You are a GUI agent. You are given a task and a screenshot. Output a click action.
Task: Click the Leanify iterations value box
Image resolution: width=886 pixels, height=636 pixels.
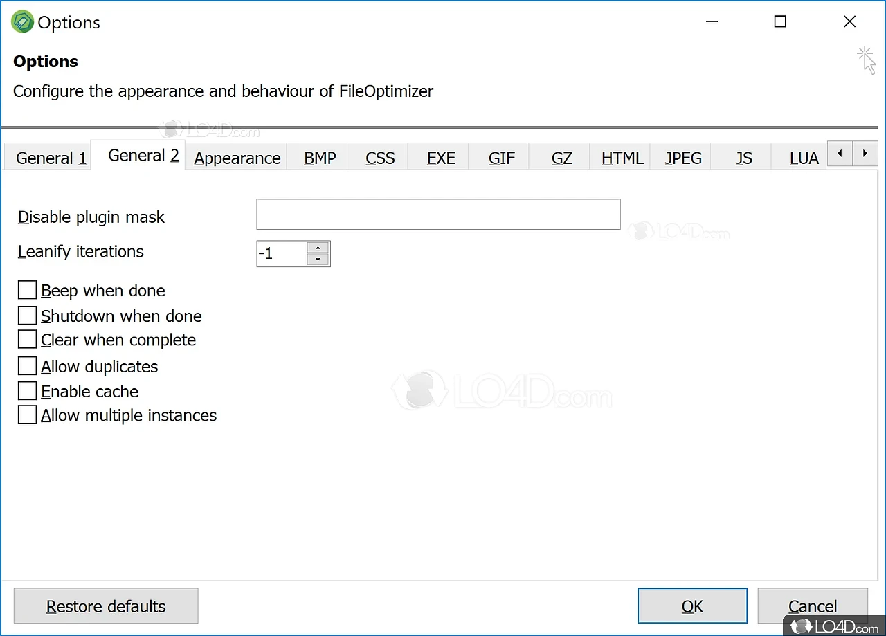(x=281, y=254)
